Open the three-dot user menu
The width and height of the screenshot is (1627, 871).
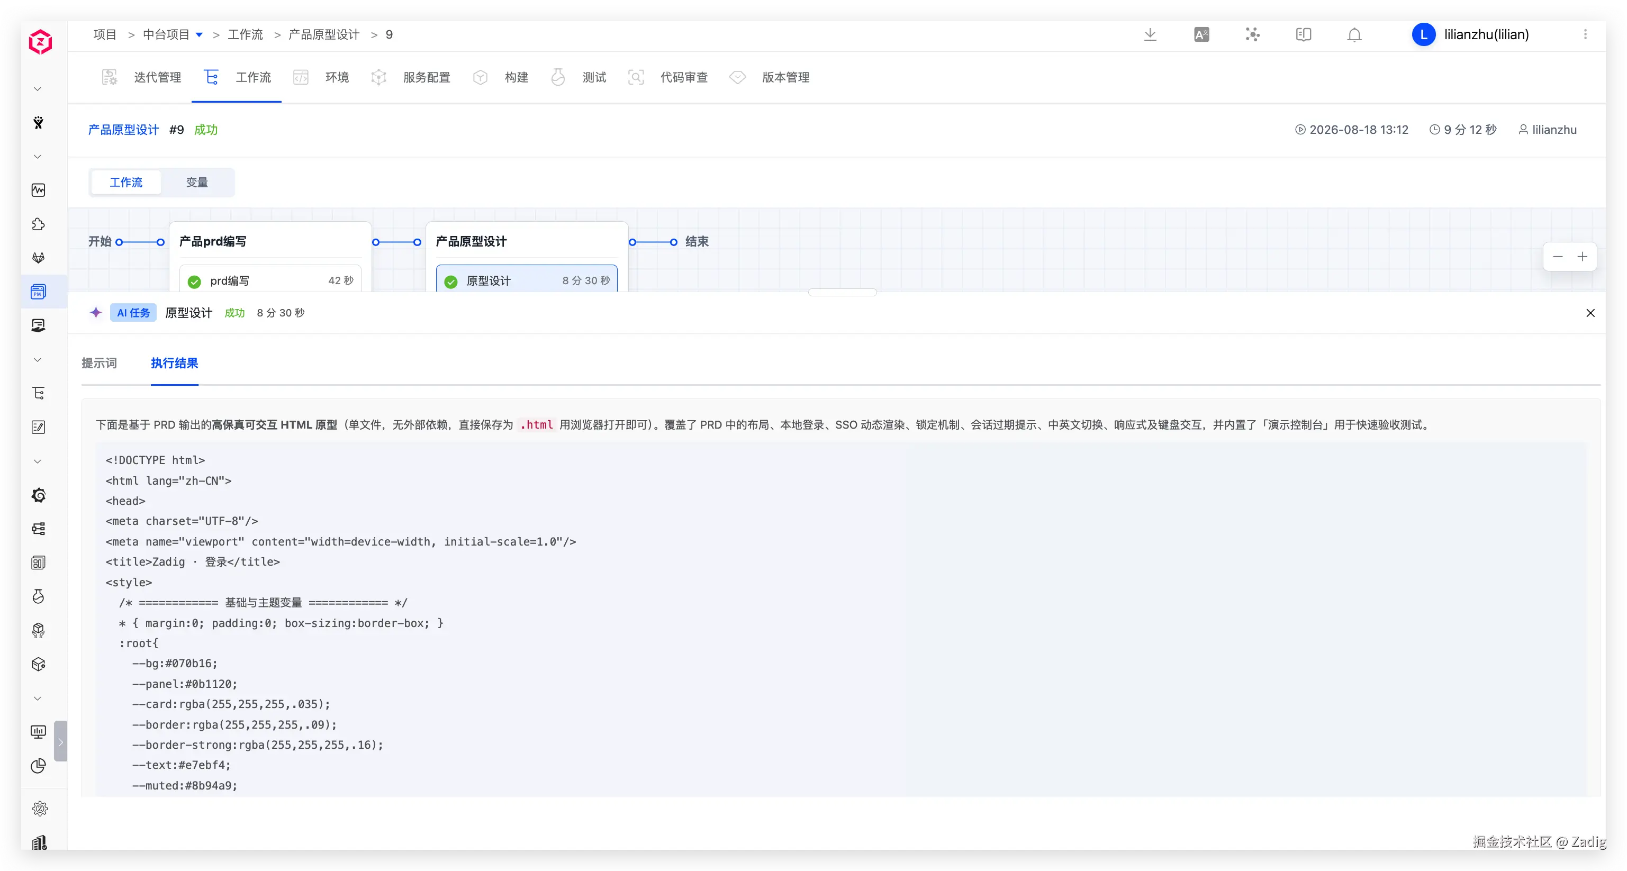click(x=1585, y=35)
